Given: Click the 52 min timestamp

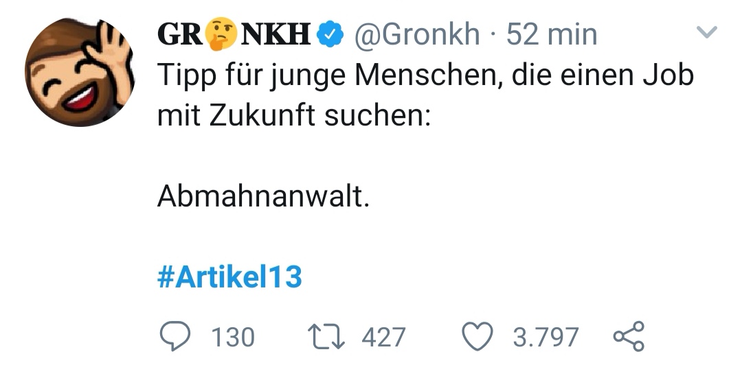Looking at the screenshot, I should click(552, 34).
